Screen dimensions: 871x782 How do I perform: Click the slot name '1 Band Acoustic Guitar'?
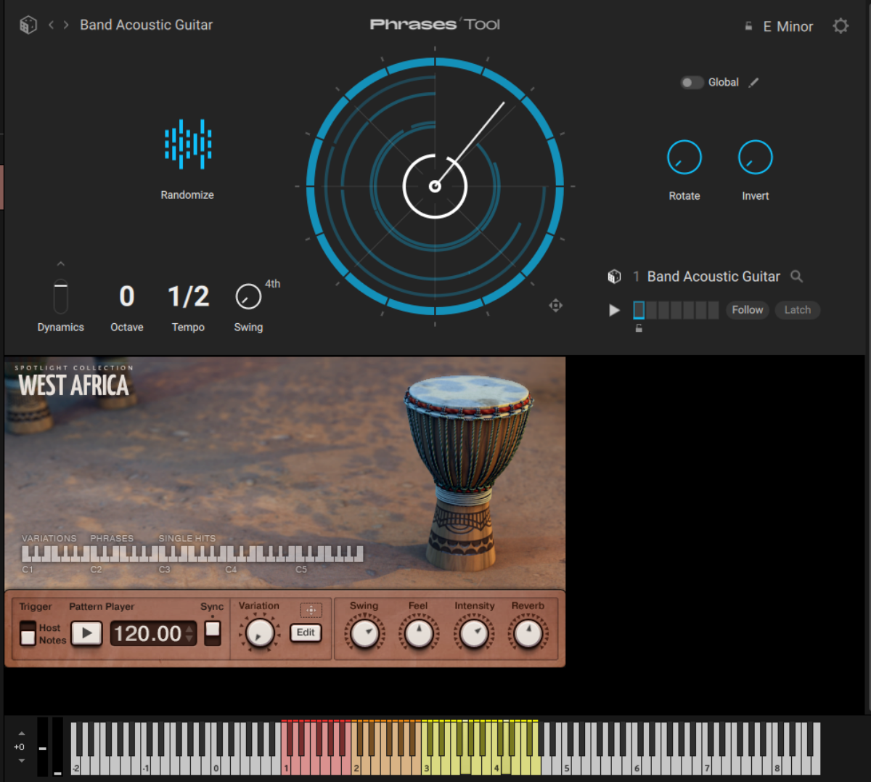click(x=706, y=277)
